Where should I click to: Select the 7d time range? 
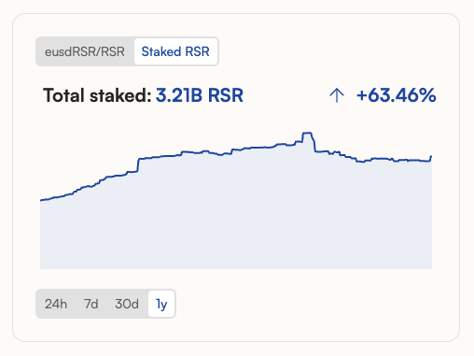91,304
